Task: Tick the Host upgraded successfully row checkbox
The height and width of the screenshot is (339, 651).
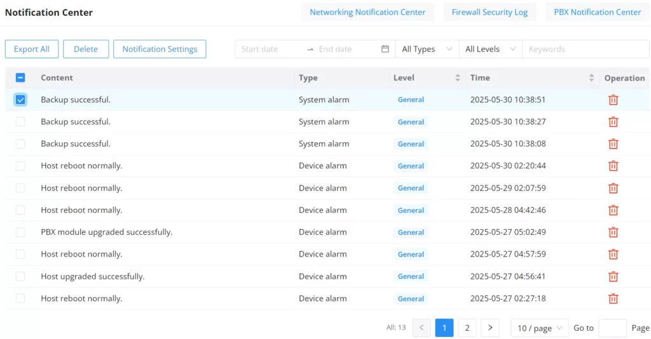Action: (20, 276)
